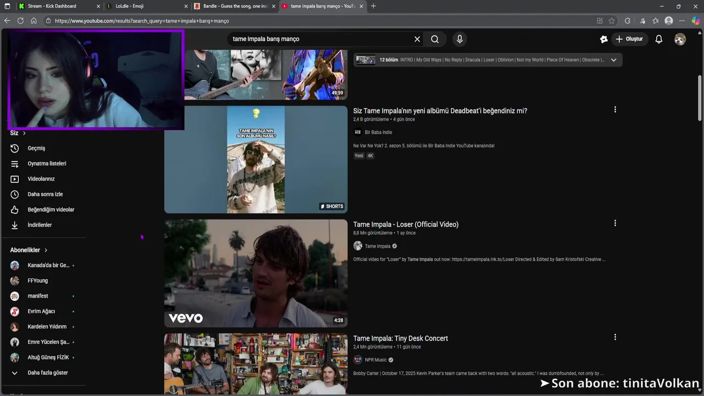Expand the Siz section chevron

pyautogui.click(x=24, y=133)
